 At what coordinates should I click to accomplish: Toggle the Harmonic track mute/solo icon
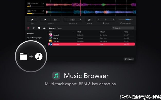pyautogui.click(x=43, y=4)
